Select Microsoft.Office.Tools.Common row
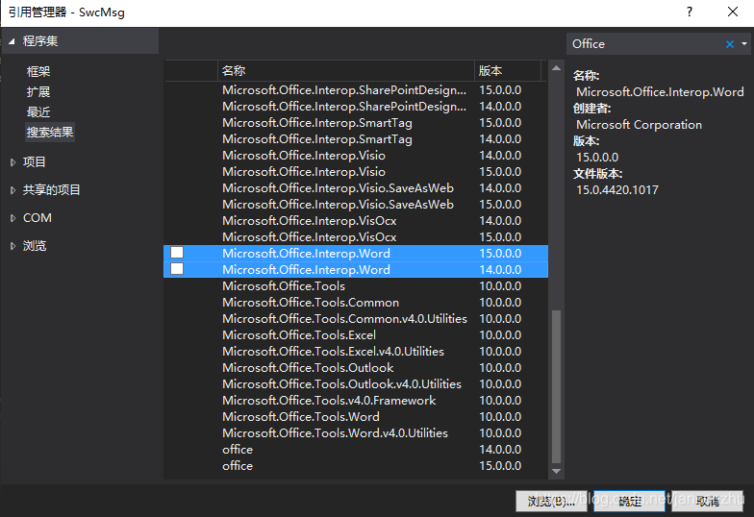754x517 pixels. [356, 302]
